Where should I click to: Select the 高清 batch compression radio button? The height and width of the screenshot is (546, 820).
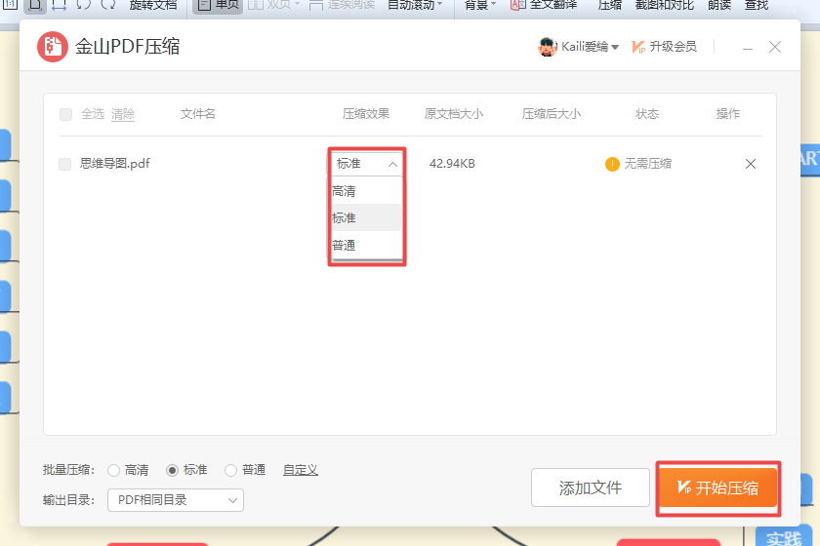(113, 470)
